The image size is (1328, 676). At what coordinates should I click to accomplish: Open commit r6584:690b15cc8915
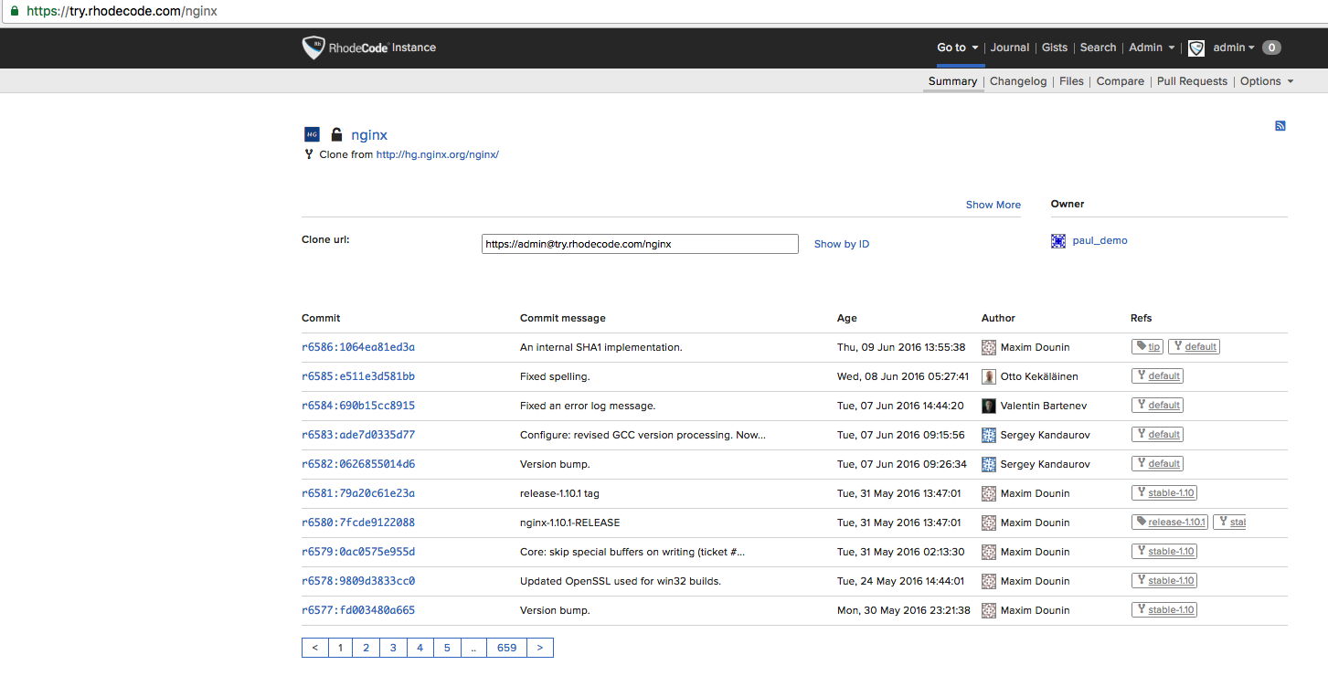[x=358, y=406]
